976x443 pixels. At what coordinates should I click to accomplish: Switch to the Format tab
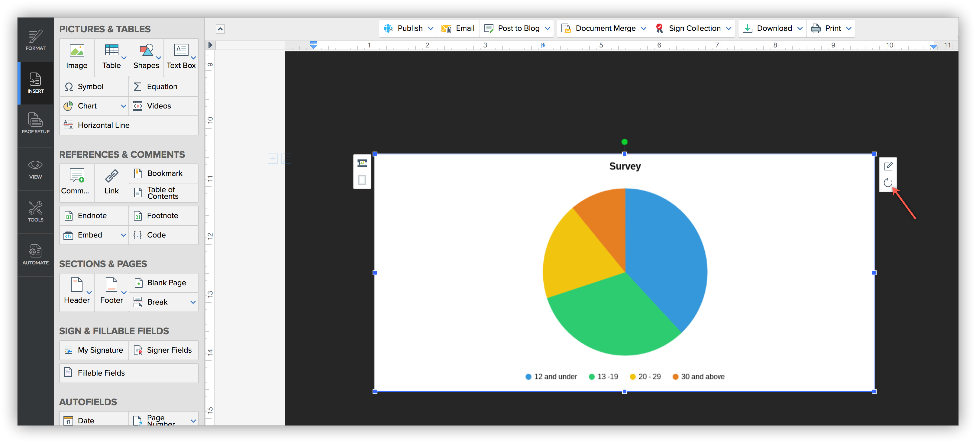tap(35, 40)
